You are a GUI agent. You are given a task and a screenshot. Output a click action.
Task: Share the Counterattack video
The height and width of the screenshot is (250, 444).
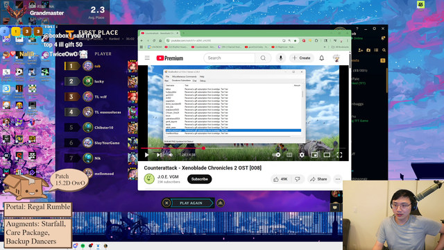(x=318, y=179)
